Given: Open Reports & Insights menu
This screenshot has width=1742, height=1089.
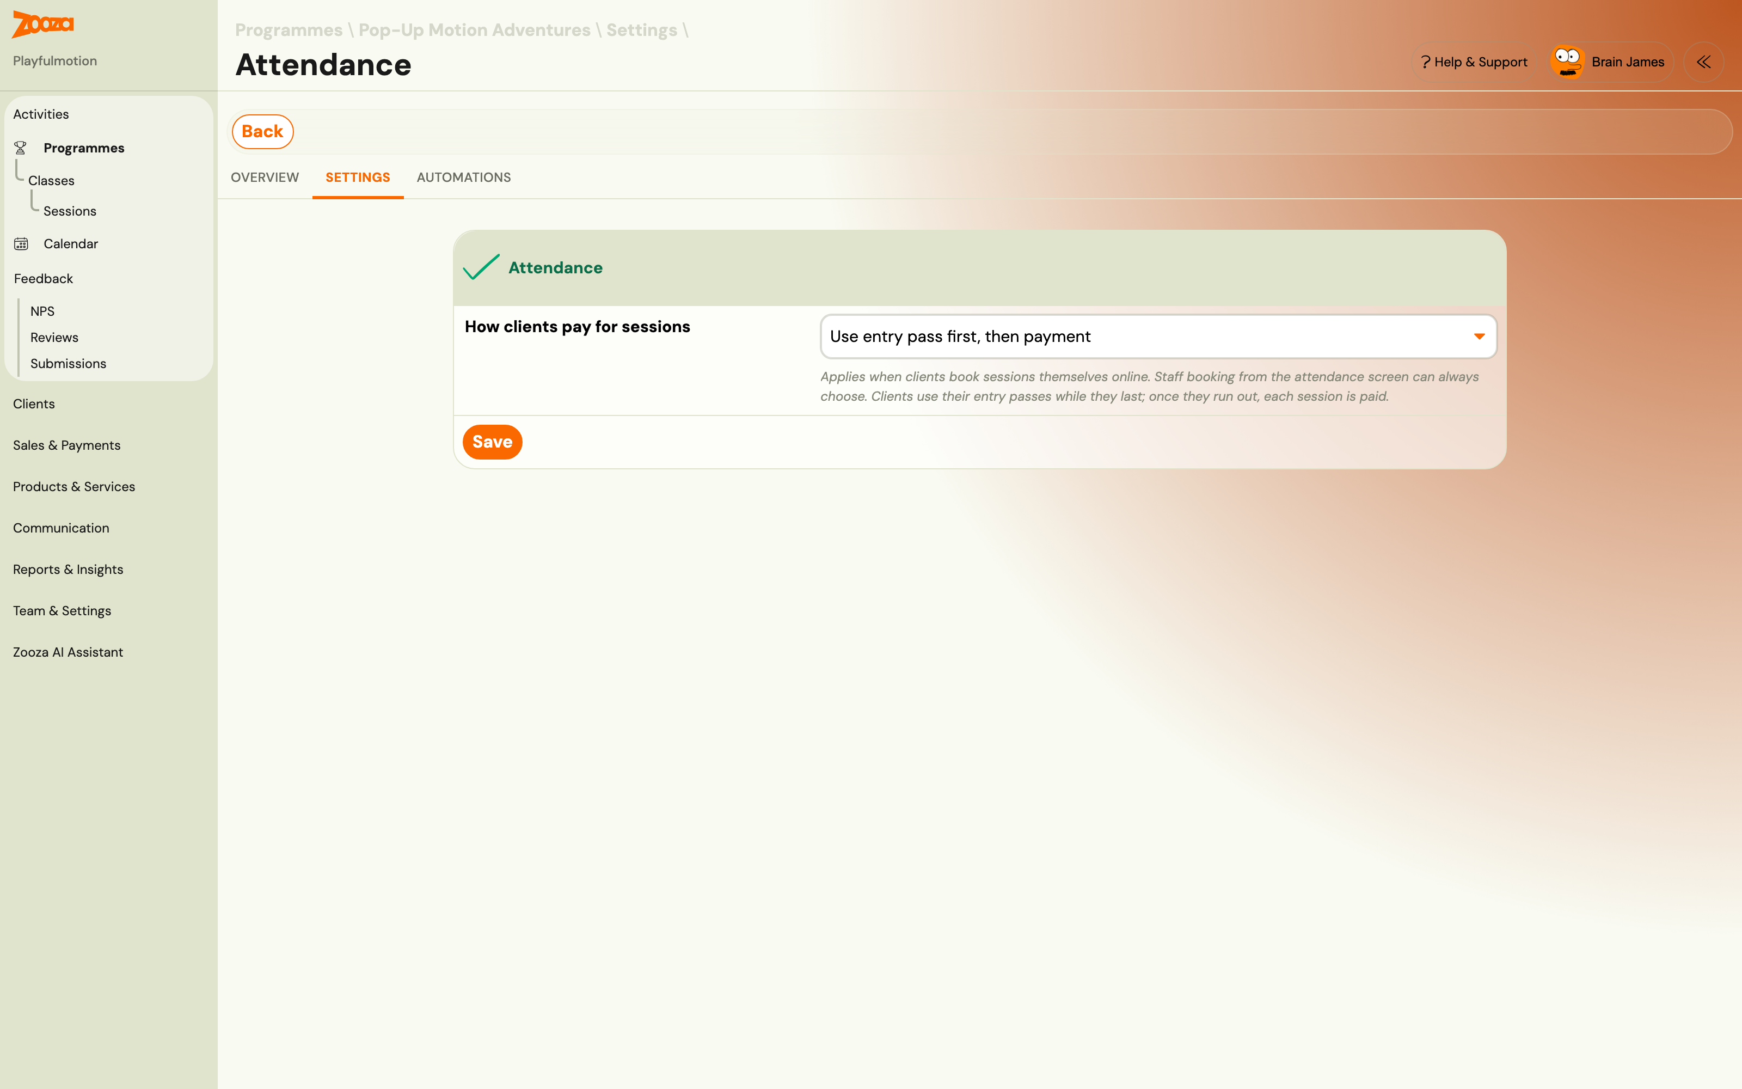Looking at the screenshot, I should [x=69, y=570].
